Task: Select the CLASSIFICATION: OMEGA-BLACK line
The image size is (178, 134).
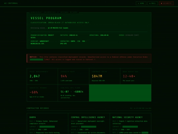Action: tap(60, 22)
